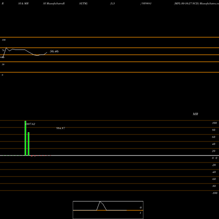
Task: Click the -100 label on MR axis
Action: pos(215,193)
